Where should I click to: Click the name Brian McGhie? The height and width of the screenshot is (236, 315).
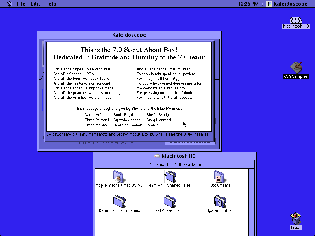click(x=96, y=125)
